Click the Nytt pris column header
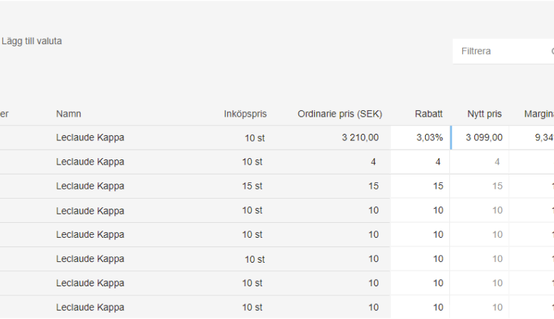 click(484, 114)
